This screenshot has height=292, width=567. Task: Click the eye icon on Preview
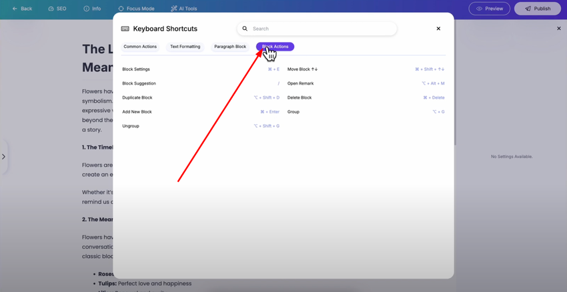coord(478,9)
